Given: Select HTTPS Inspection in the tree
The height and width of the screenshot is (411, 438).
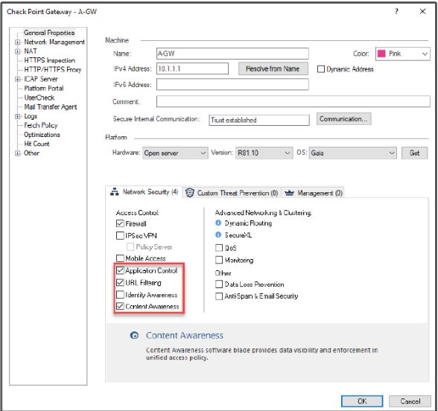Looking at the screenshot, I should pyautogui.click(x=49, y=60).
